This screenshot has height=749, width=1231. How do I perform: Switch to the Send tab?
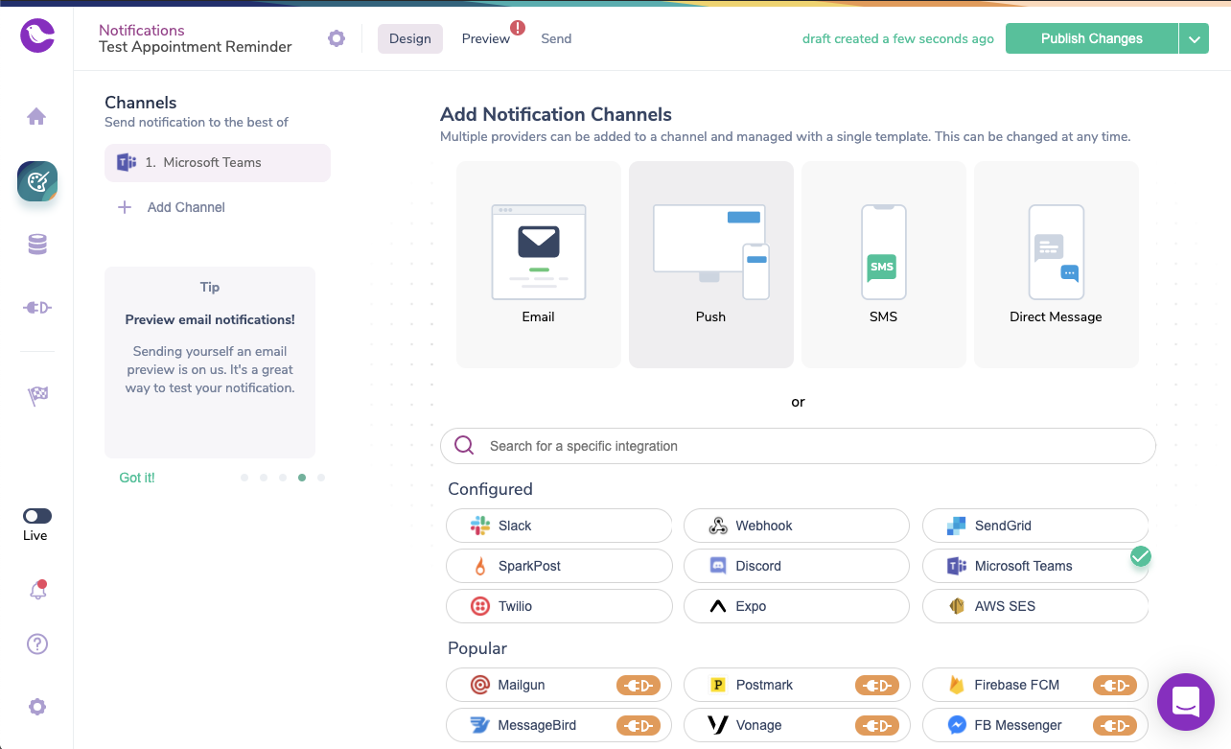coord(556,38)
